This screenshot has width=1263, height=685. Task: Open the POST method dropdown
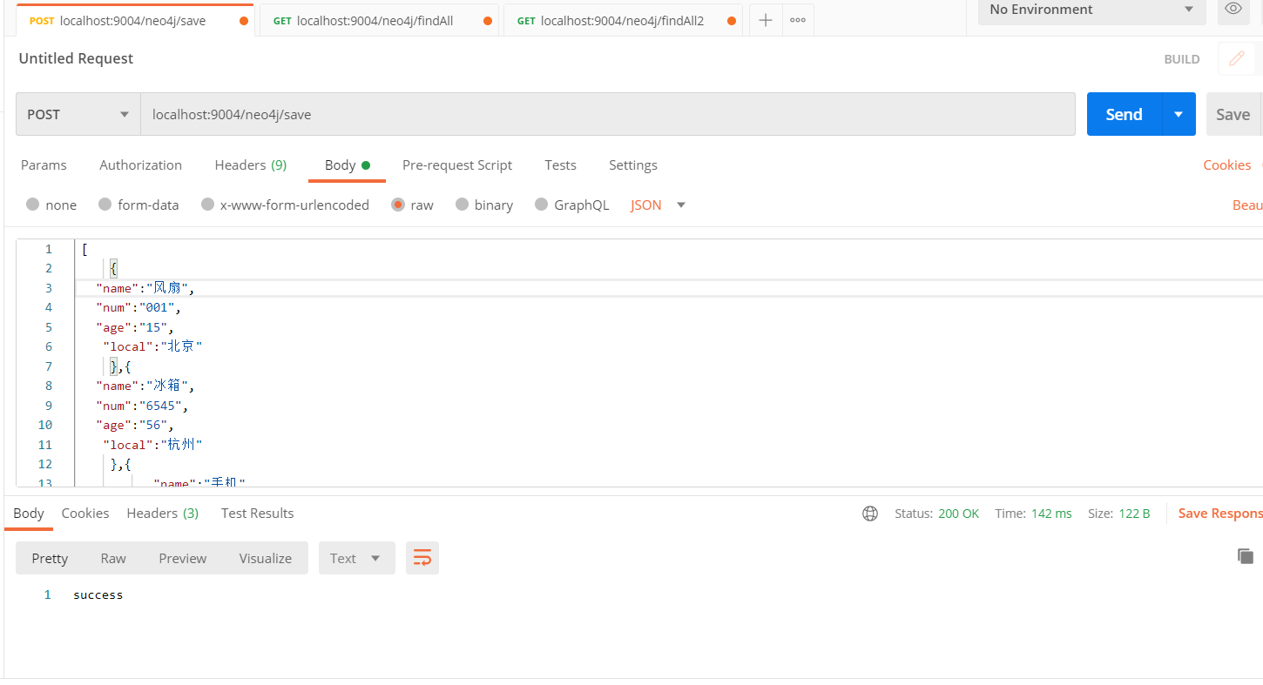[78, 114]
